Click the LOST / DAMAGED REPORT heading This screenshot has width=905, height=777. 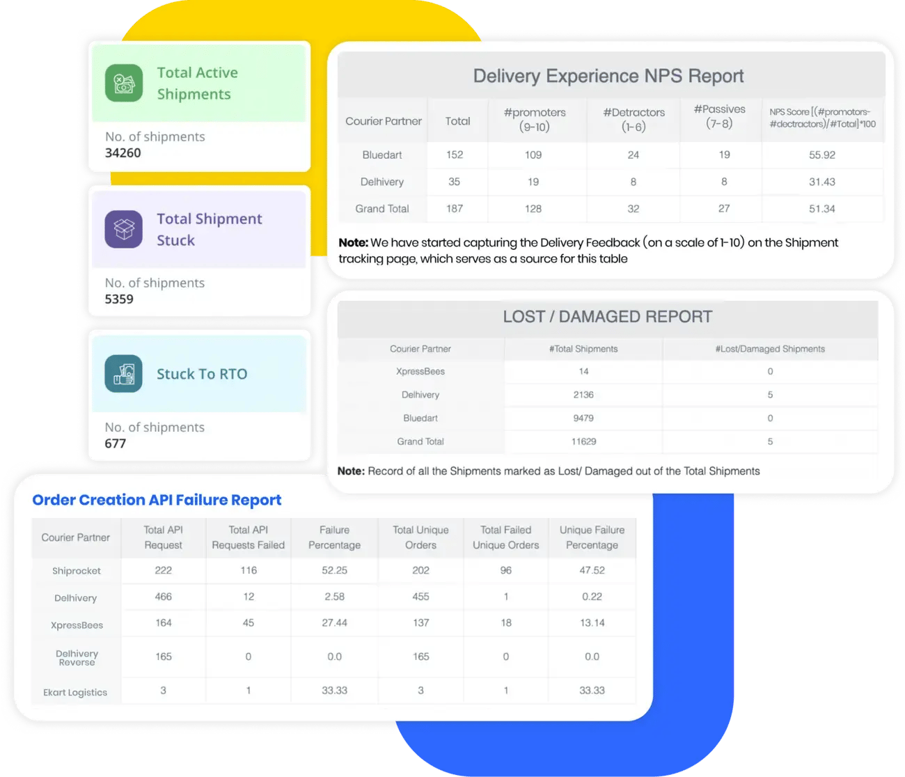[x=608, y=317]
